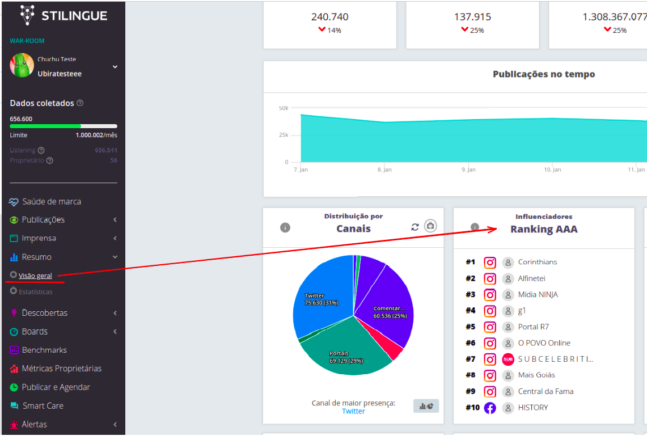Open Publicar e Agendar
Viewport: 647px width, 436px height.
pyautogui.click(x=56, y=387)
